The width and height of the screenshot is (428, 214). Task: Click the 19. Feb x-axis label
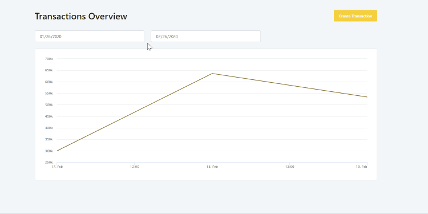[361, 167]
